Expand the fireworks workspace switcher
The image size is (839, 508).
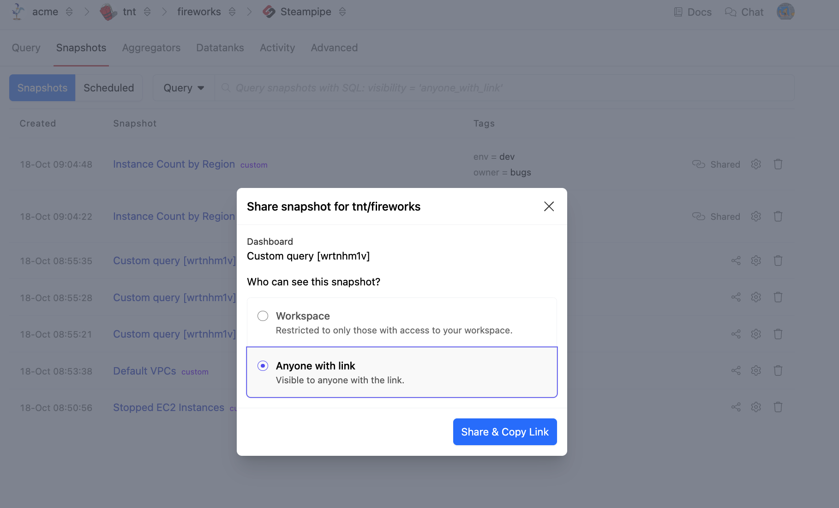[232, 12]
